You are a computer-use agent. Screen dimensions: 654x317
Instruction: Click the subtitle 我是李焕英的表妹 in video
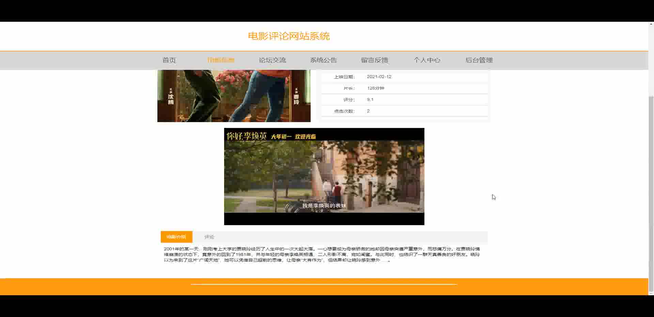(324, 206)
